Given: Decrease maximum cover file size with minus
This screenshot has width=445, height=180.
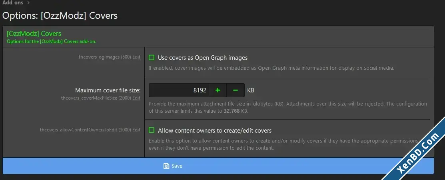Looking at the screenshot, I should [x=235, y=90].
